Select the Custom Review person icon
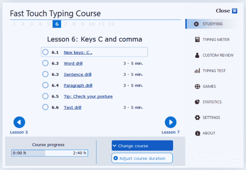 coord(197,55)
